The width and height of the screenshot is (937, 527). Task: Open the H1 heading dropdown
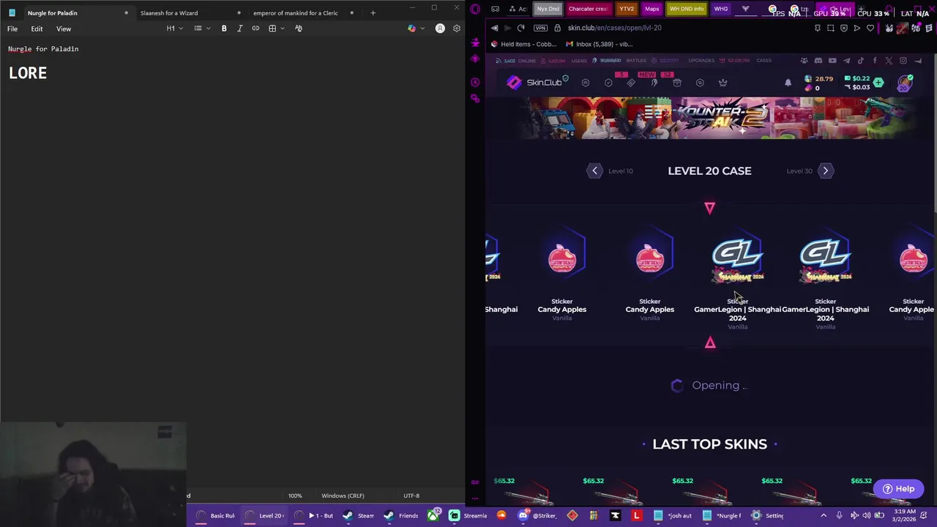click(174, 29)
